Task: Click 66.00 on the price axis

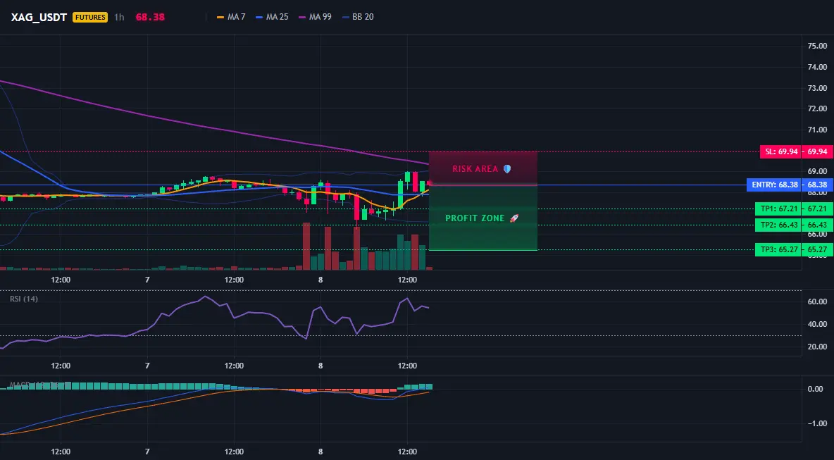Action: pos(817,234)
